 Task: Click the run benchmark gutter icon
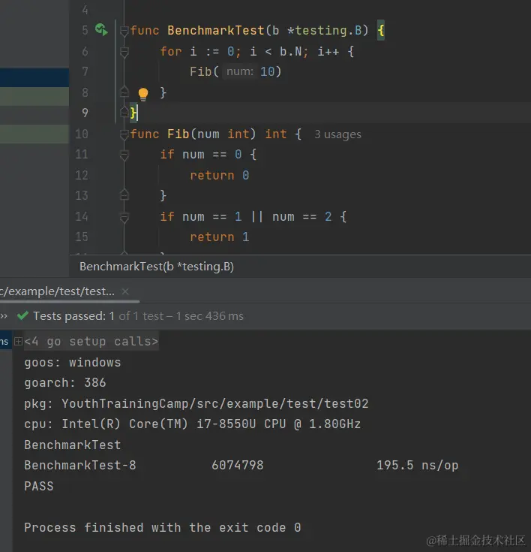(x=101, y=29)
